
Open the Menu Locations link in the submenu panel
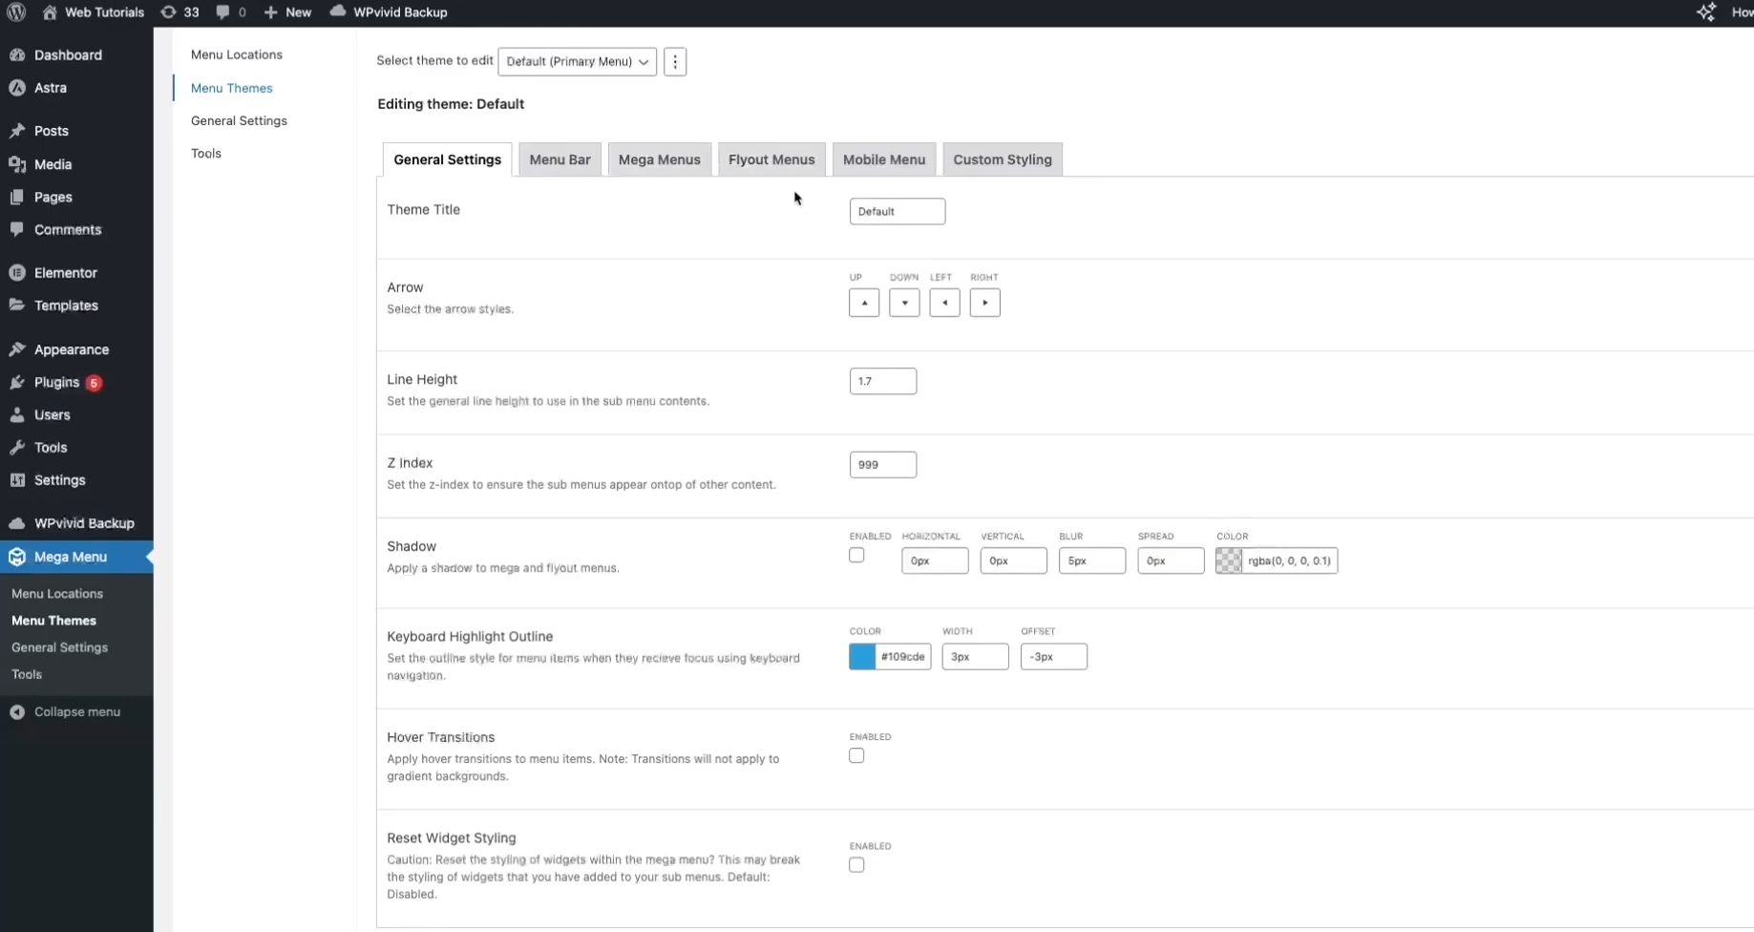[x=236, y=54]
